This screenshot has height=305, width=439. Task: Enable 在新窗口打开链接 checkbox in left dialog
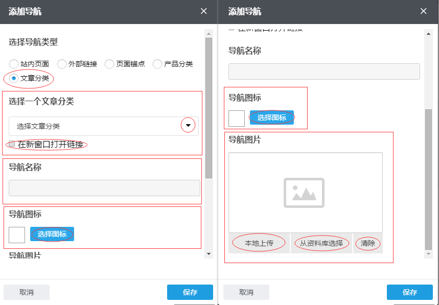point(12,144)
